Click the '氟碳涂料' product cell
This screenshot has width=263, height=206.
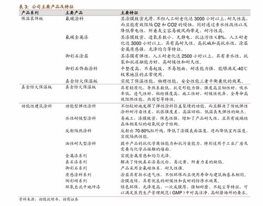(x=75, y=18)
